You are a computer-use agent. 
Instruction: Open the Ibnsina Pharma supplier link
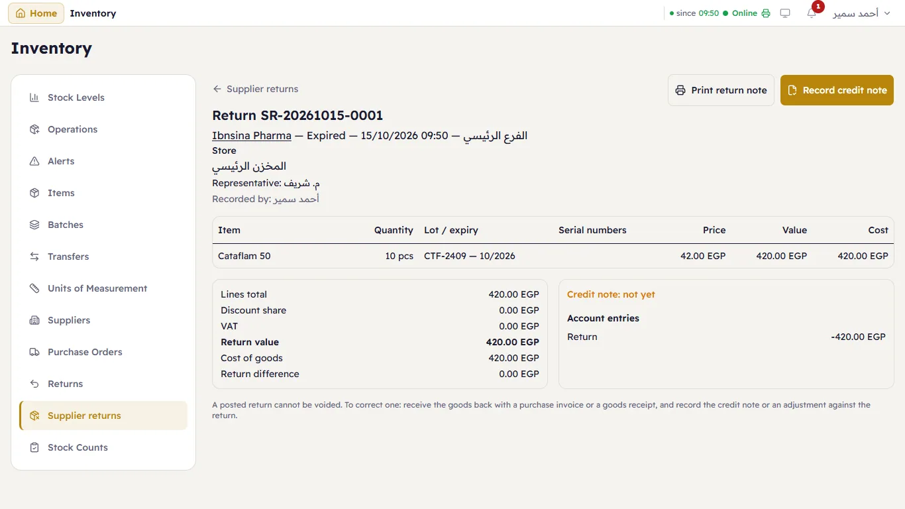click(x=252, y=135)
